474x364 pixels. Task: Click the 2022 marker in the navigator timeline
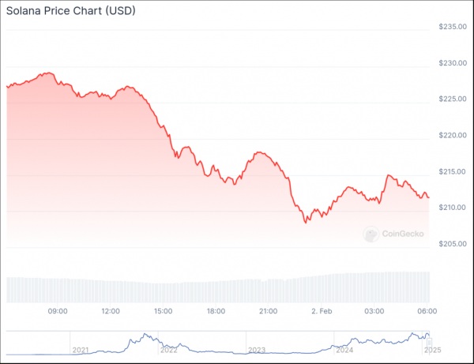169,350
